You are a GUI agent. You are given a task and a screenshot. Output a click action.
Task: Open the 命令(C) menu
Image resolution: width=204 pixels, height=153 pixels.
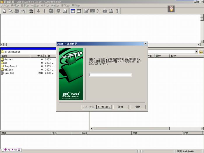coord(45,6)
